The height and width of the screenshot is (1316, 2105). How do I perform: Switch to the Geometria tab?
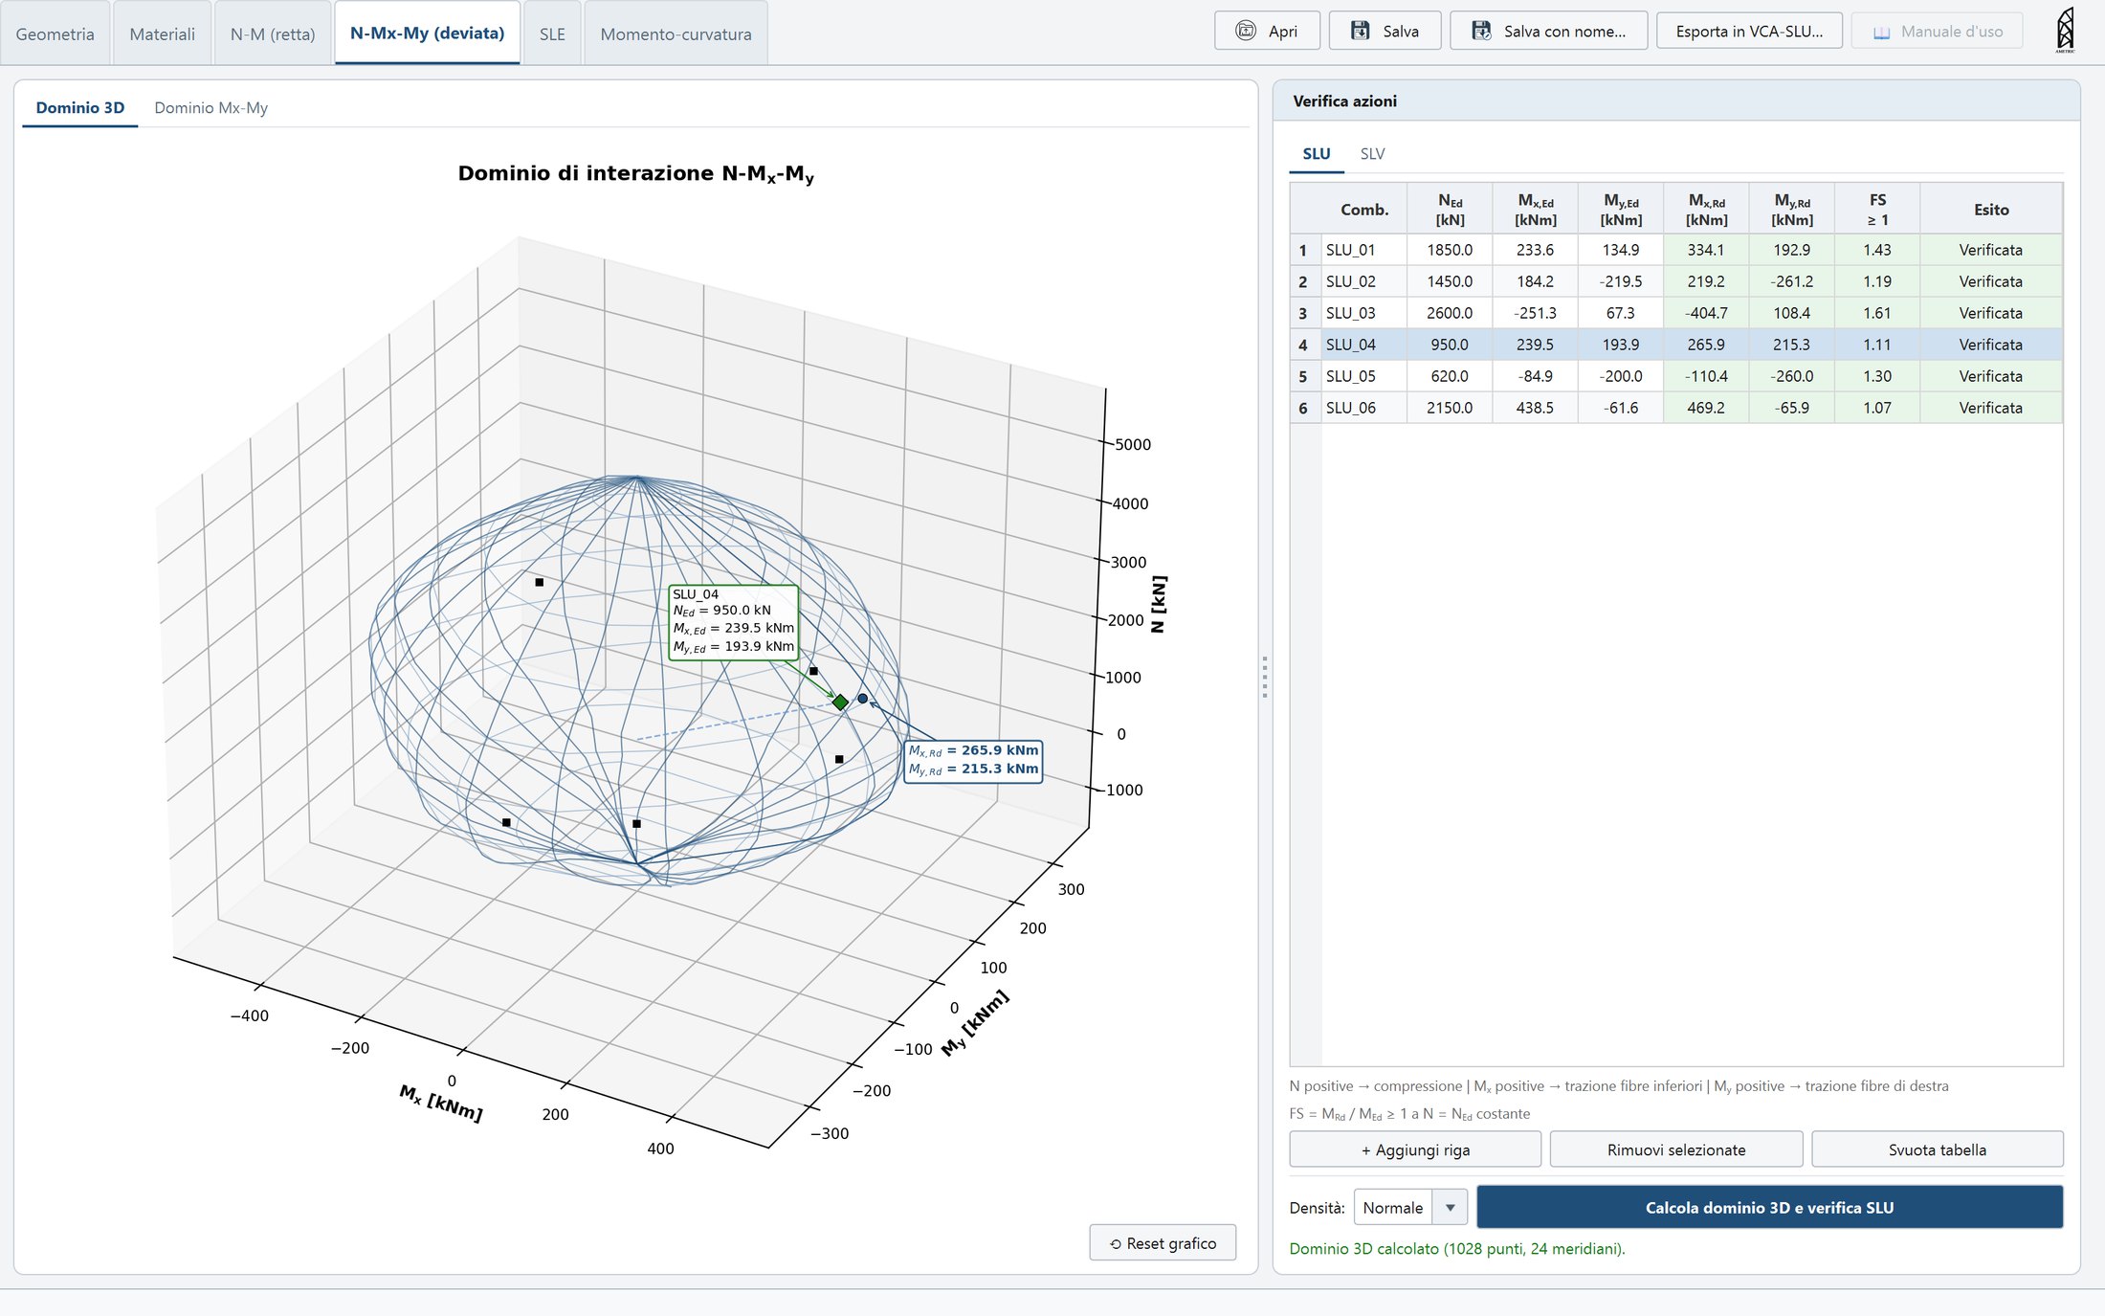point(55,33)
